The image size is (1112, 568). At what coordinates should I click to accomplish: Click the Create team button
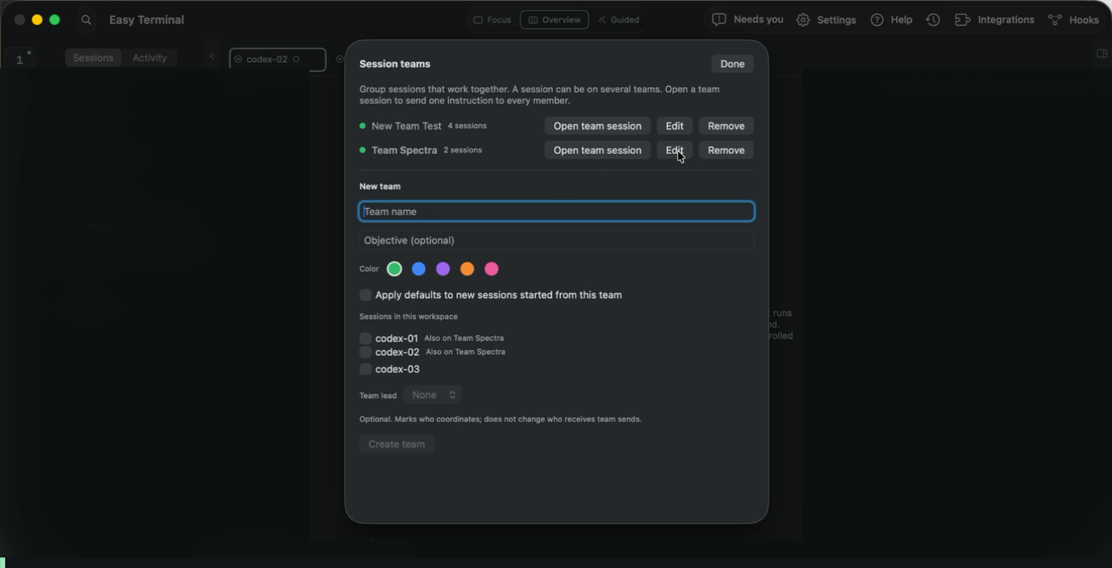coord(396,444)
